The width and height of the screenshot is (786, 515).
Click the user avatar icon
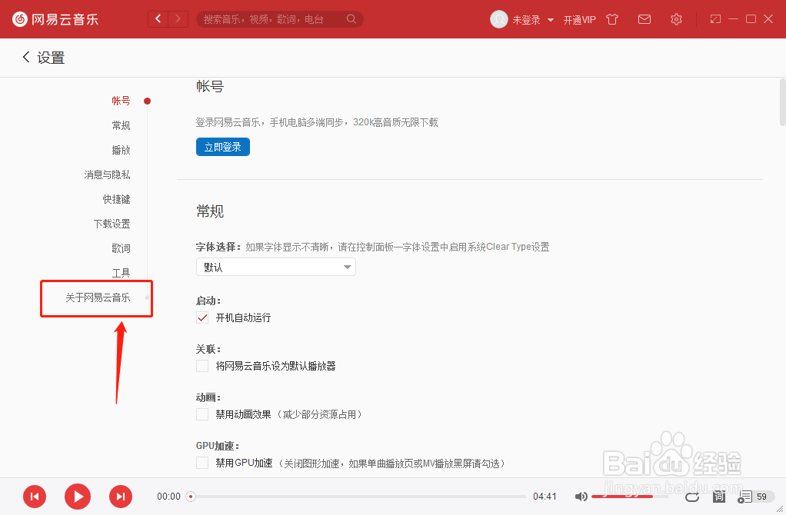pyautogui.click(x=499, y=19)
